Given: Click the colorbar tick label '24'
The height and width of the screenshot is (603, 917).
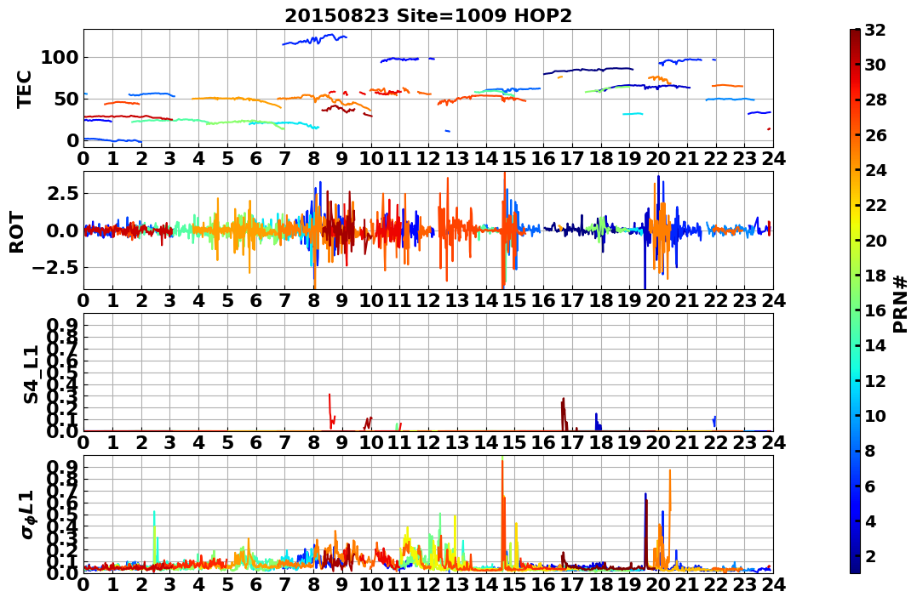Looking at the screenshot, I should pos(875,170).
